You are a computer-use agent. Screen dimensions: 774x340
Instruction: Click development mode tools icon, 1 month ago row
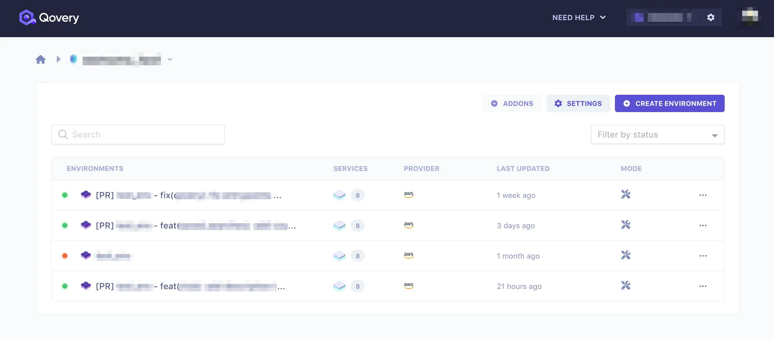click(626, 255)
